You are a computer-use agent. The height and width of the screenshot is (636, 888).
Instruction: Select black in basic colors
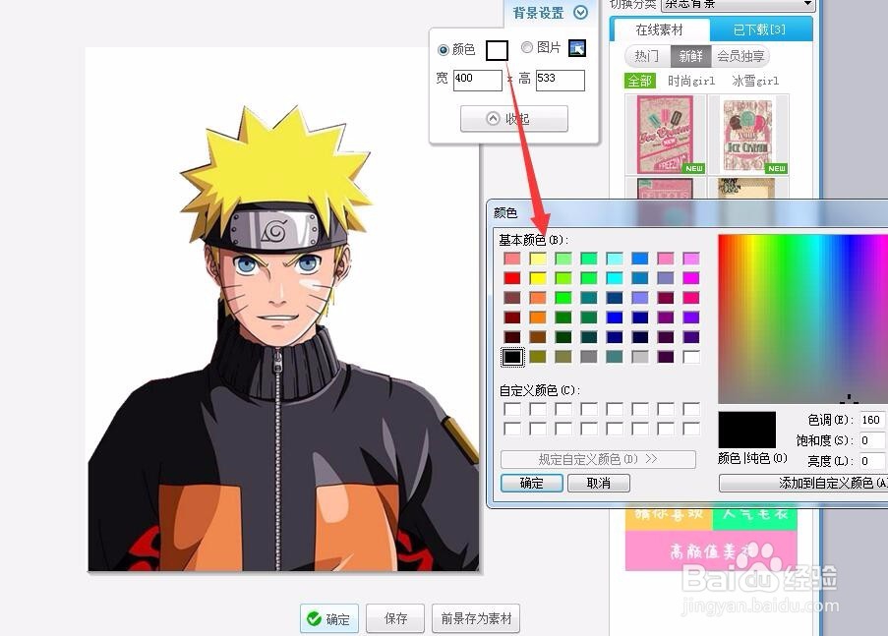click(x=512, y=357)
